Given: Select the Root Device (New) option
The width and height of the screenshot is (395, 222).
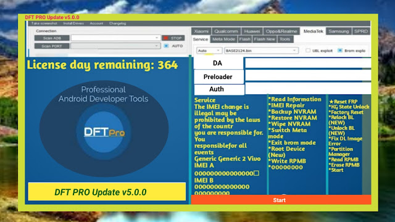Looking at the screenshot, I should 286,152.
